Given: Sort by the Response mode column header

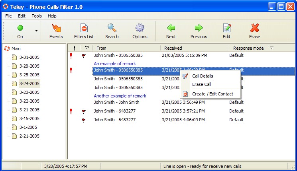Looking at the screenshot, I should (x=262, y=48).
